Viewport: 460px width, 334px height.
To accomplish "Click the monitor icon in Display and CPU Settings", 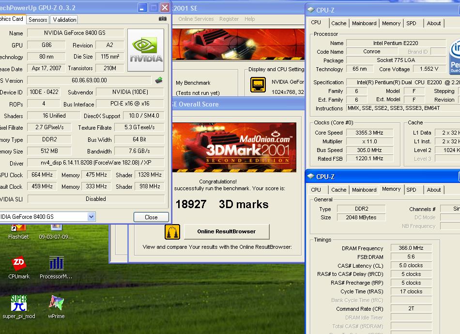I will pyautogui.click(x=258, y=85).
